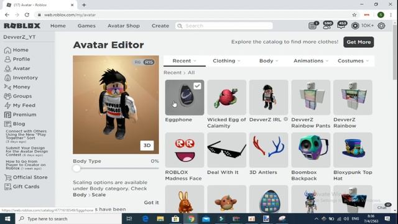Go back in browser history
Image resolution: width=398 pixels, height=224 pixels.
coord(7,15)
